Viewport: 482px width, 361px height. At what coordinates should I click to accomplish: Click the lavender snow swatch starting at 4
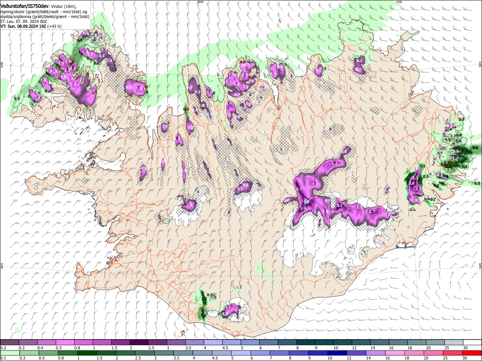(x=213, y=343)
